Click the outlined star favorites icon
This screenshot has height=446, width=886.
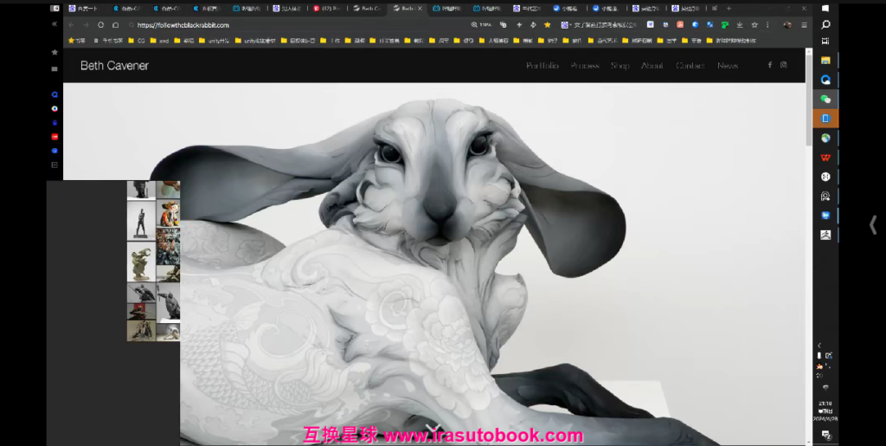[754, 25]
